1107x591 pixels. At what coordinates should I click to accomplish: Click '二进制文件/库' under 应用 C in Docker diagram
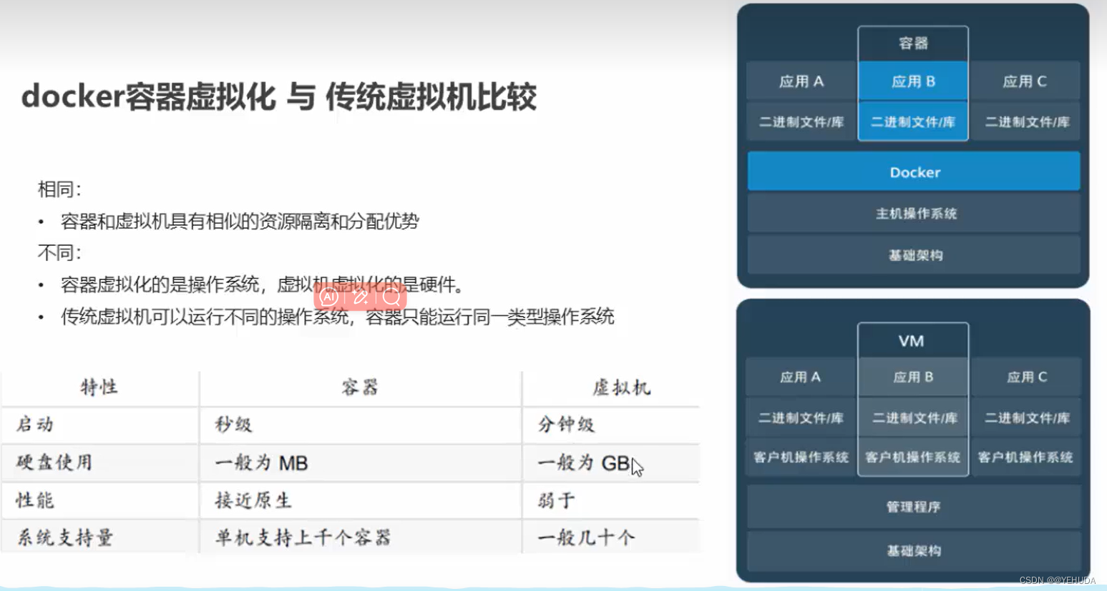click(x=1026, y=122)
